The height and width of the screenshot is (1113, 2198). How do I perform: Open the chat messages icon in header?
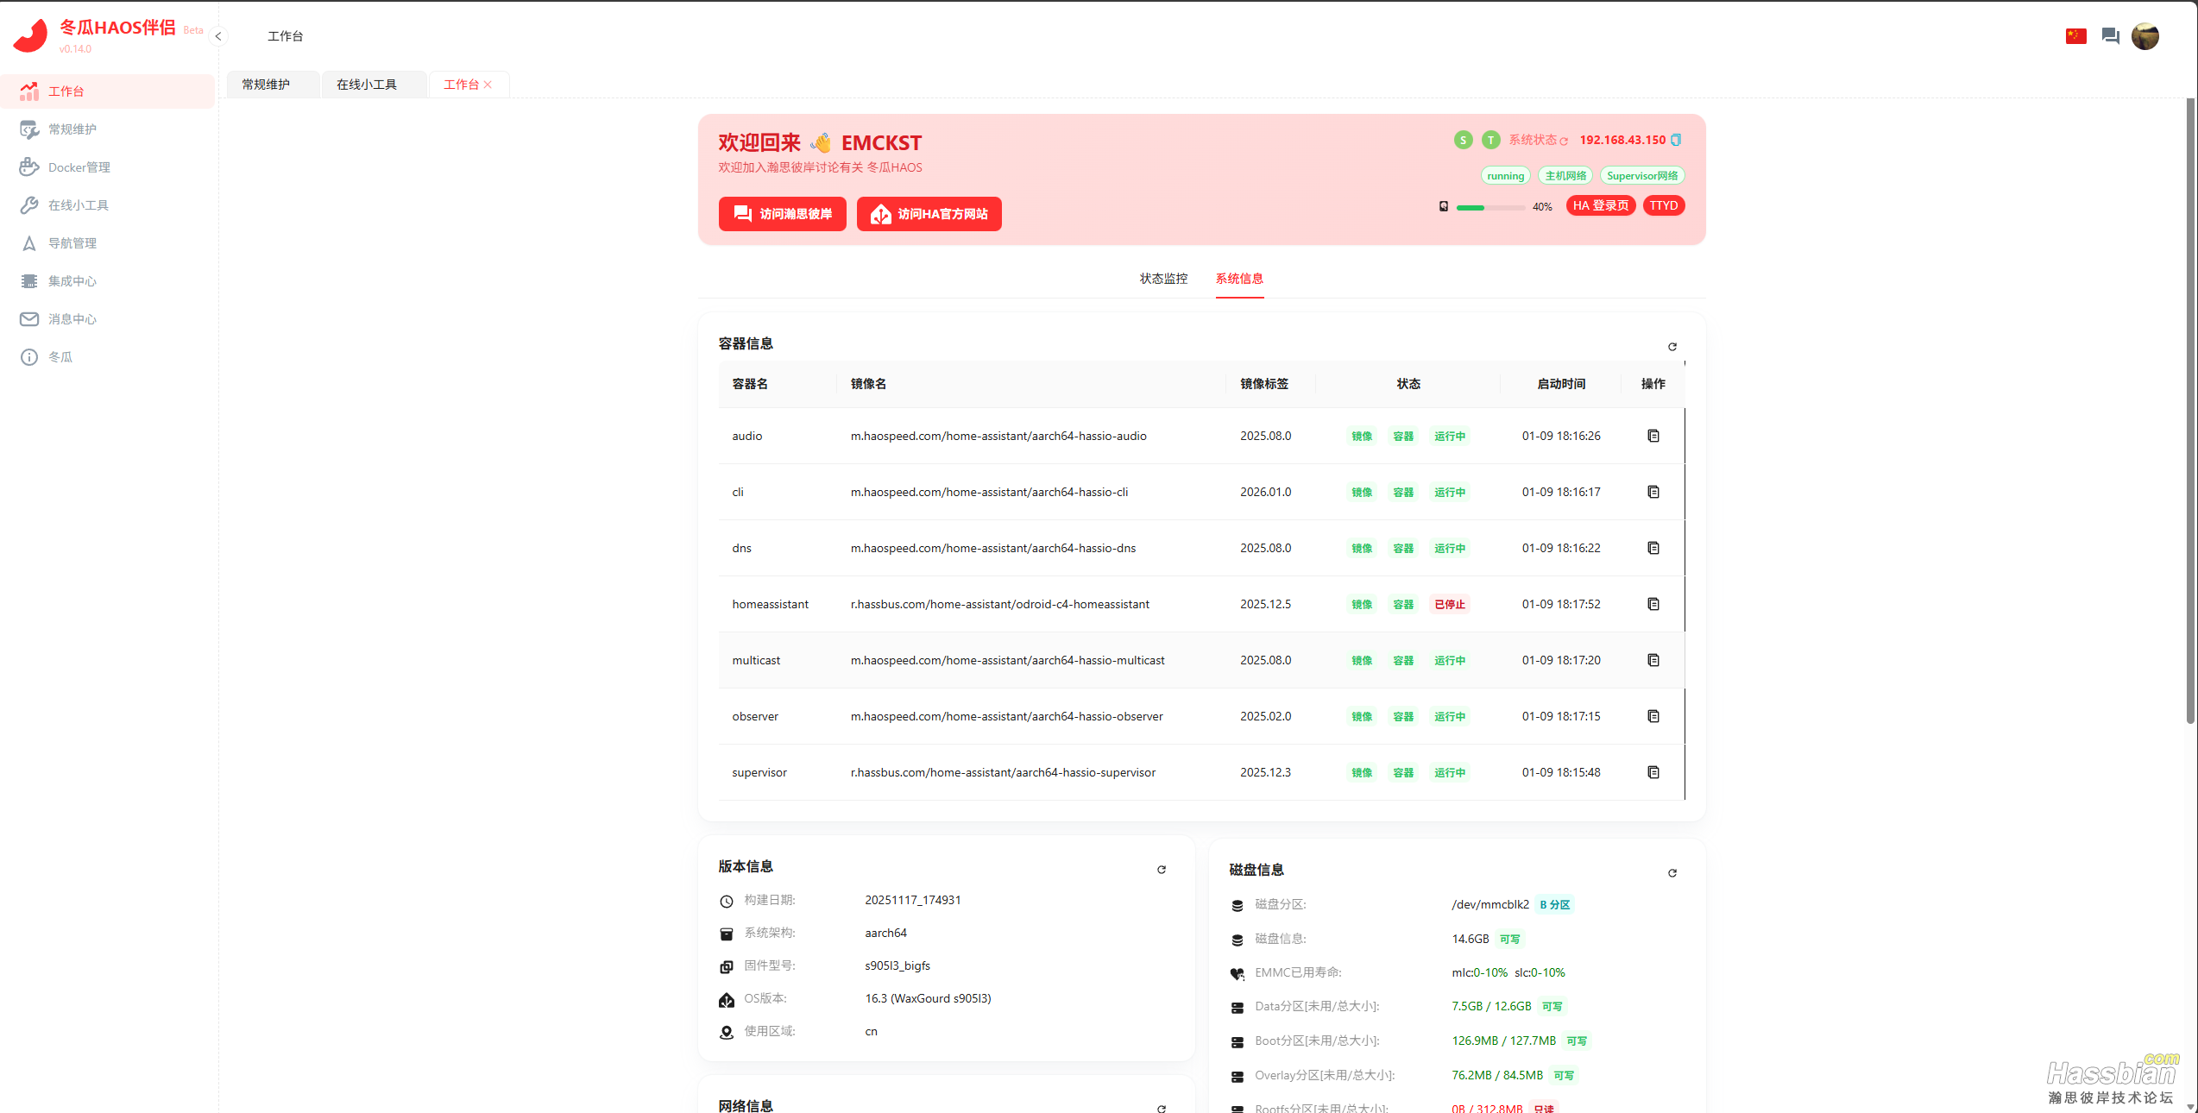(x=2110, y=36)
